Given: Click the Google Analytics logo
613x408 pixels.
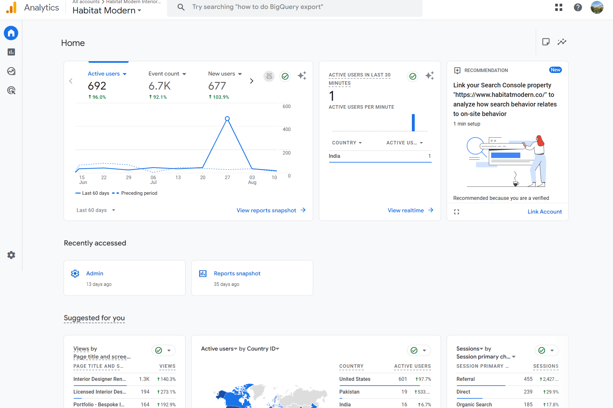Looking at the screenshot, I should [11, 7].
